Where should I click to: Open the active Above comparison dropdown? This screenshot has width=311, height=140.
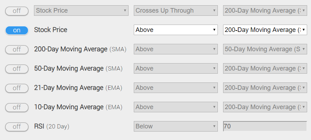176,30
